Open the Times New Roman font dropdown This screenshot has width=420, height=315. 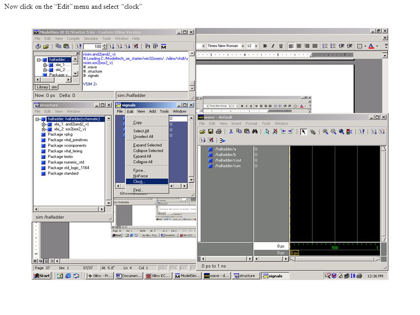pyautogui.click(x=243, y=46)
